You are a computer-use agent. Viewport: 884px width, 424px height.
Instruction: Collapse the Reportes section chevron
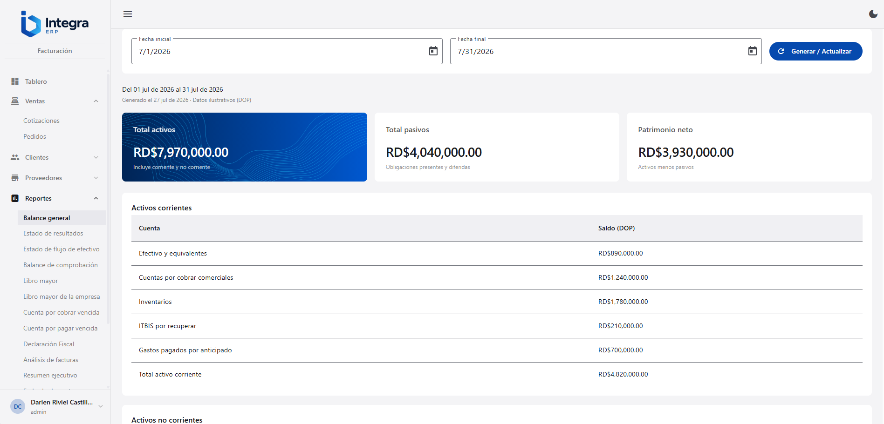[96, 198]
